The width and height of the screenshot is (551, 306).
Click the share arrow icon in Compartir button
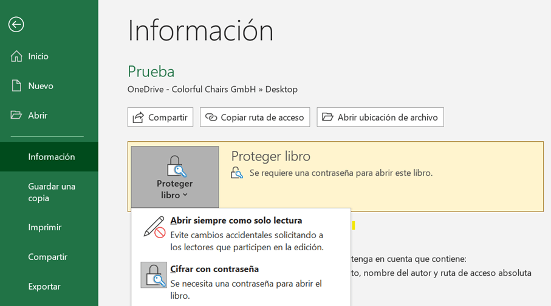tap(138, 117)
